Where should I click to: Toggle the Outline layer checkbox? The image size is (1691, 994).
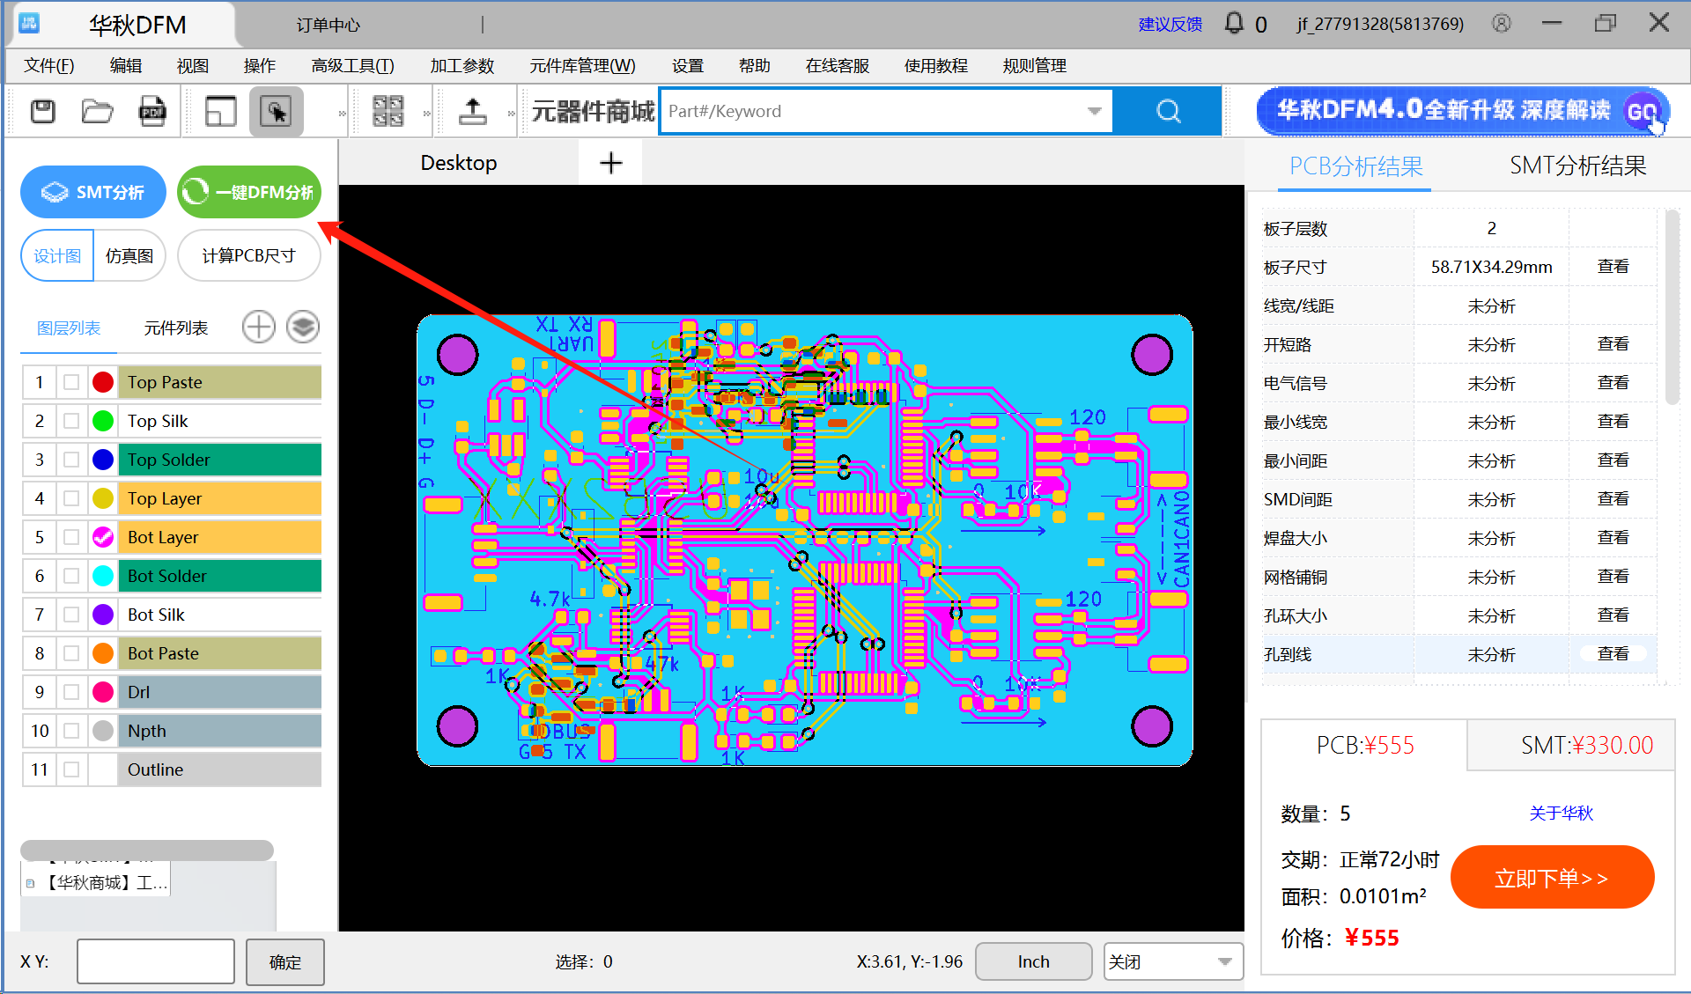coord(71,769)
